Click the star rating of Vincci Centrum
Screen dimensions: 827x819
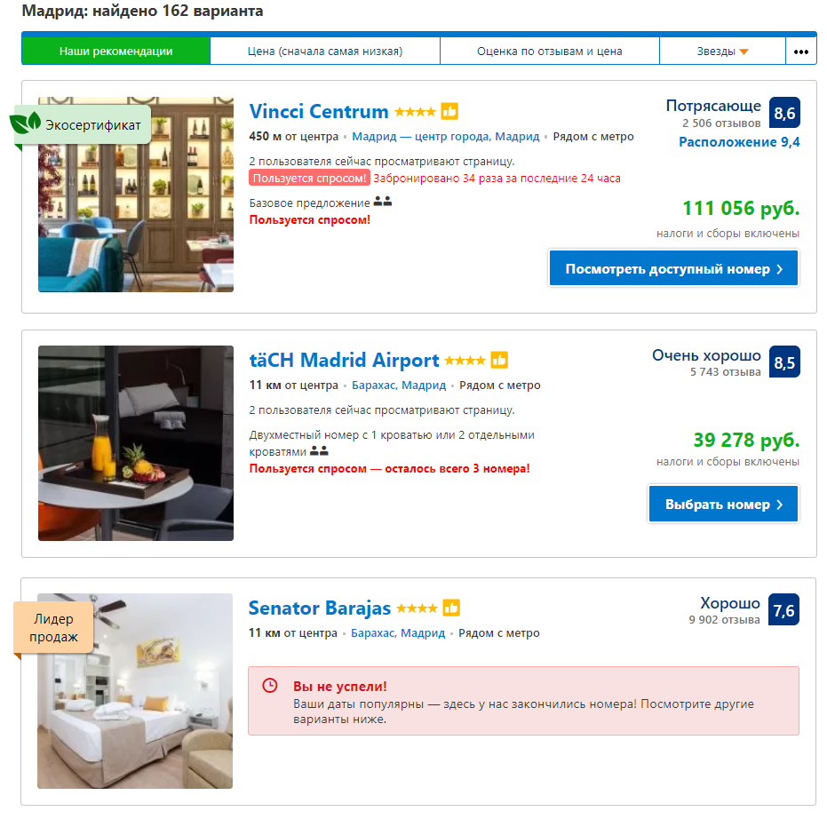(x=415, y=113)
